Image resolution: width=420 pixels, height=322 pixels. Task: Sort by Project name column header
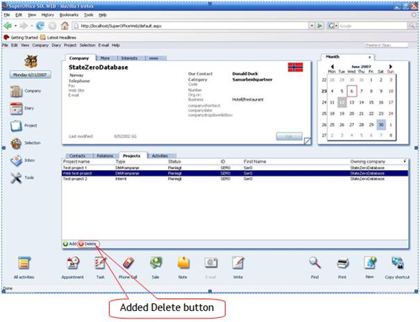click(76, 162)
